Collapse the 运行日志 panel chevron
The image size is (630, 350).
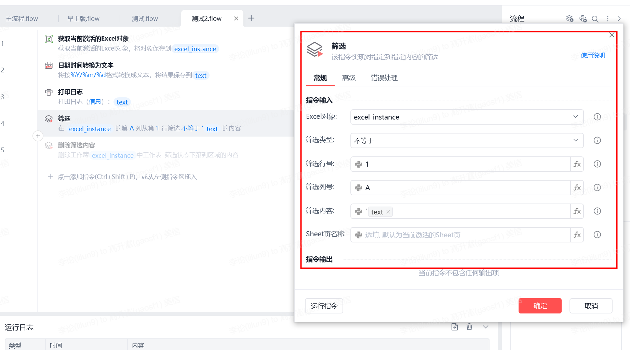tap(485, 327)
